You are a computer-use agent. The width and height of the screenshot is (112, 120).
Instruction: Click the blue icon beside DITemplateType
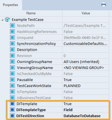pos(12,110)
